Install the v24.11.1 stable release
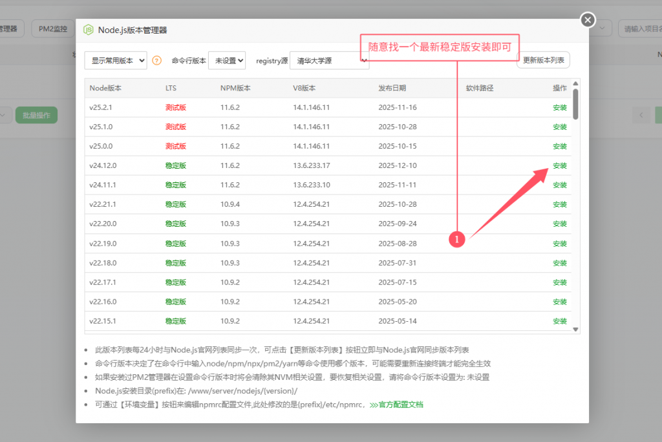Viewport: 662px width, 442px height. (x=559, y=185)
